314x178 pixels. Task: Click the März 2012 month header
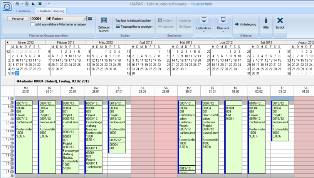[x=106, y=42]
